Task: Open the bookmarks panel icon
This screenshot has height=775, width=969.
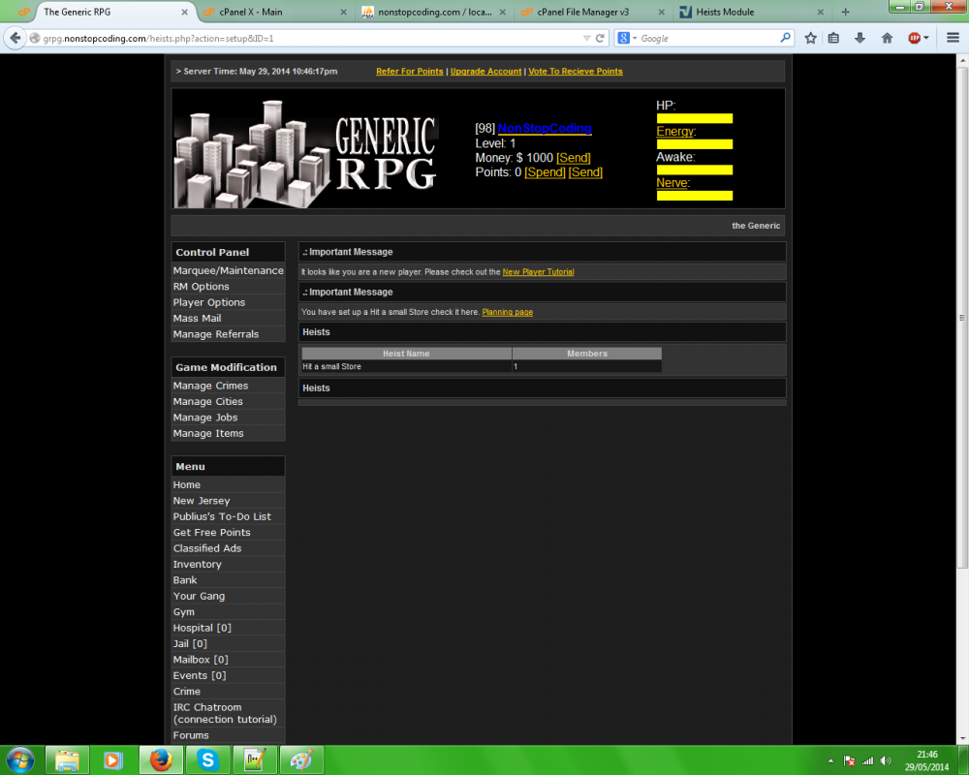Action: pyautogui.click(x=834, y=38)
